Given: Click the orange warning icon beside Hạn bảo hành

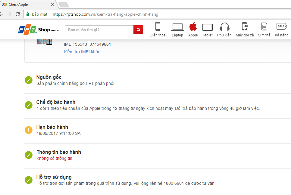Looking at the screenshot, I should click(29, 130).
